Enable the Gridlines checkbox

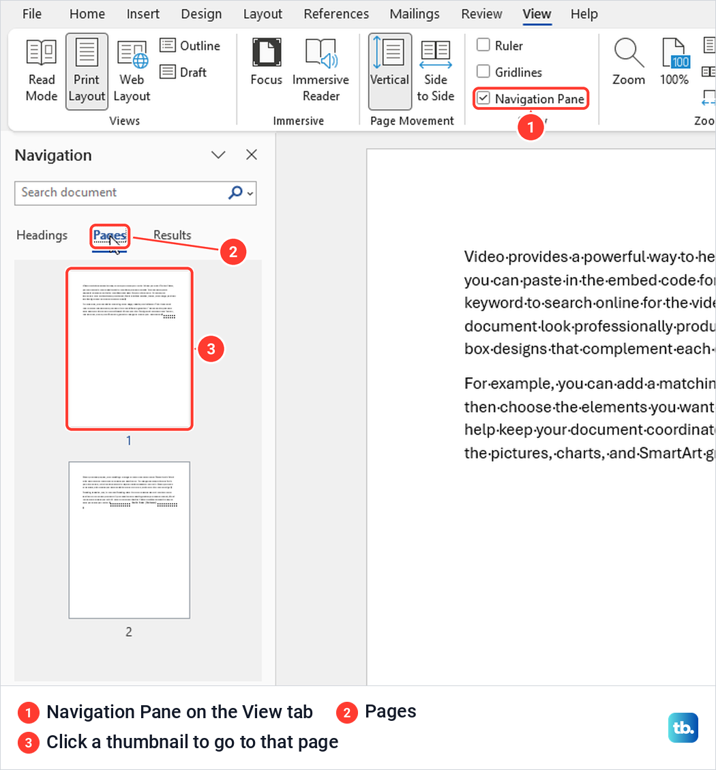483,72
